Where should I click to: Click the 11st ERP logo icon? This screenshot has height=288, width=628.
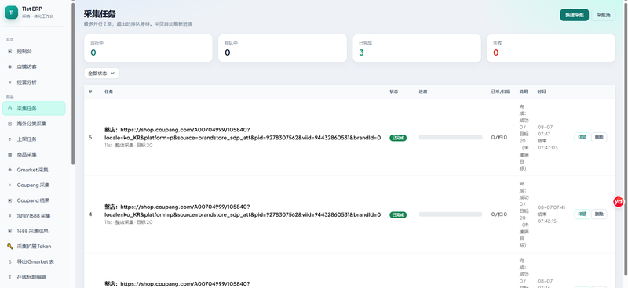pos(11,13)
